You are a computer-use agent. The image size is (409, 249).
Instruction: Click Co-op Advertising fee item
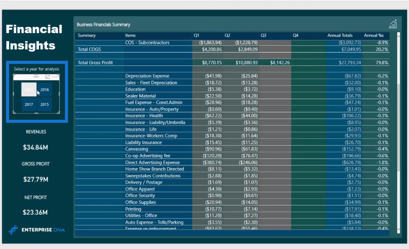(x=148, y=156)
